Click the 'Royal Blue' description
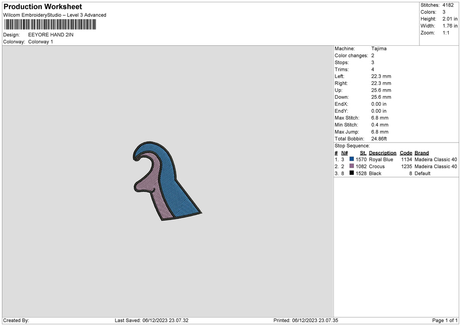 [x=381, y=160]
